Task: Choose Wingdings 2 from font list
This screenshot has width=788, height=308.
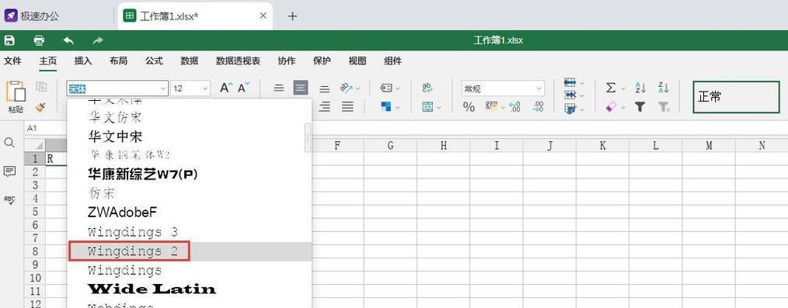Action: (x=190, y=251)
